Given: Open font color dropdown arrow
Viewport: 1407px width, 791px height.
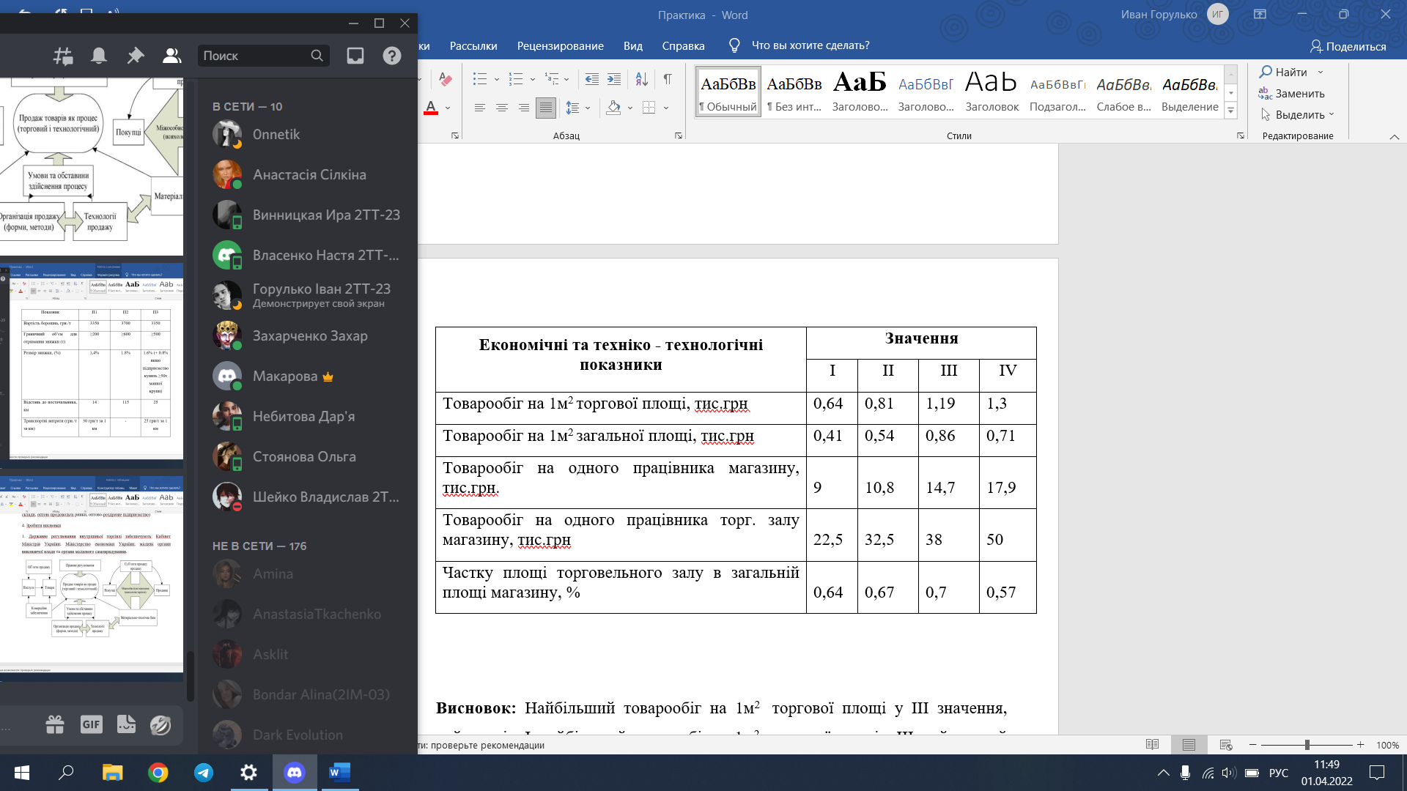Looking at the screenshot, I should (448, 108).
